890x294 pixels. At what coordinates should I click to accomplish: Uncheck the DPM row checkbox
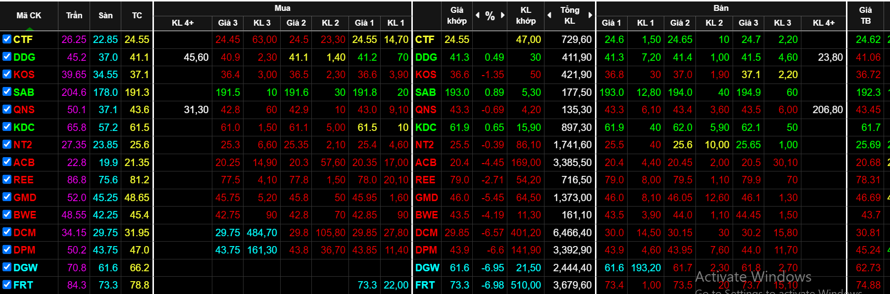7,250
